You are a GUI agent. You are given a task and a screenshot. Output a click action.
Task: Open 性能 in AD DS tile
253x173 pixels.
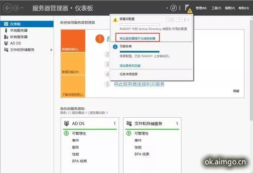[x=76, y=154]
